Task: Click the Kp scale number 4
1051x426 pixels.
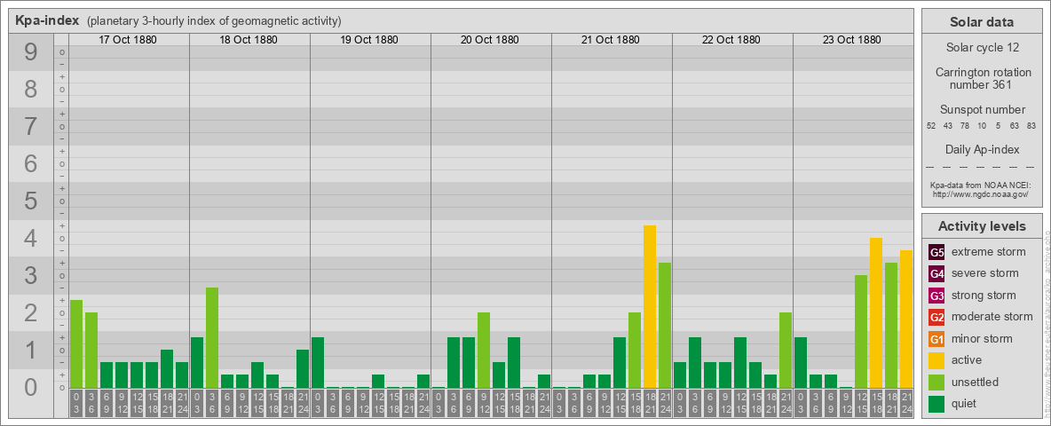Action: (x=31, y=238)
